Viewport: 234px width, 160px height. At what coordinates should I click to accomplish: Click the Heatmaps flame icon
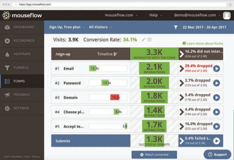pyautogui.click(x=7, y=54)
